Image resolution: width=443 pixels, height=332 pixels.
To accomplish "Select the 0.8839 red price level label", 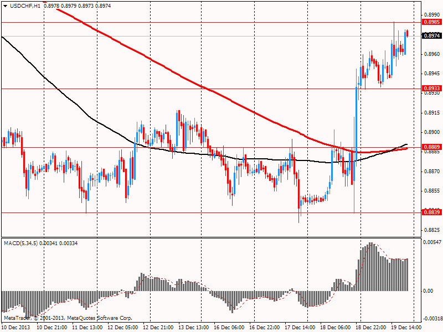I will pyautogui.click(x=432, y=212).
